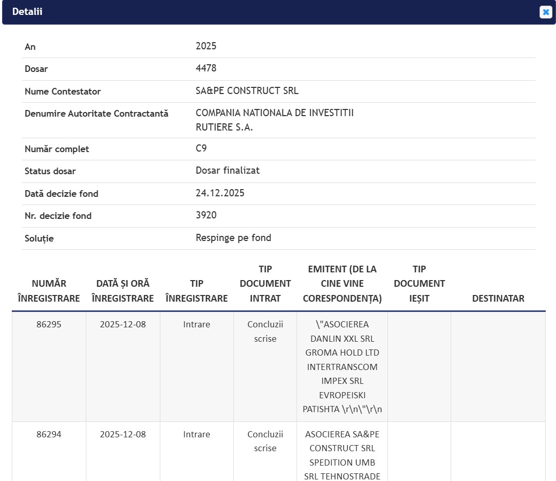556x481 pixels.
Task: Click the Emitent column header
Action: pos(342,284)
